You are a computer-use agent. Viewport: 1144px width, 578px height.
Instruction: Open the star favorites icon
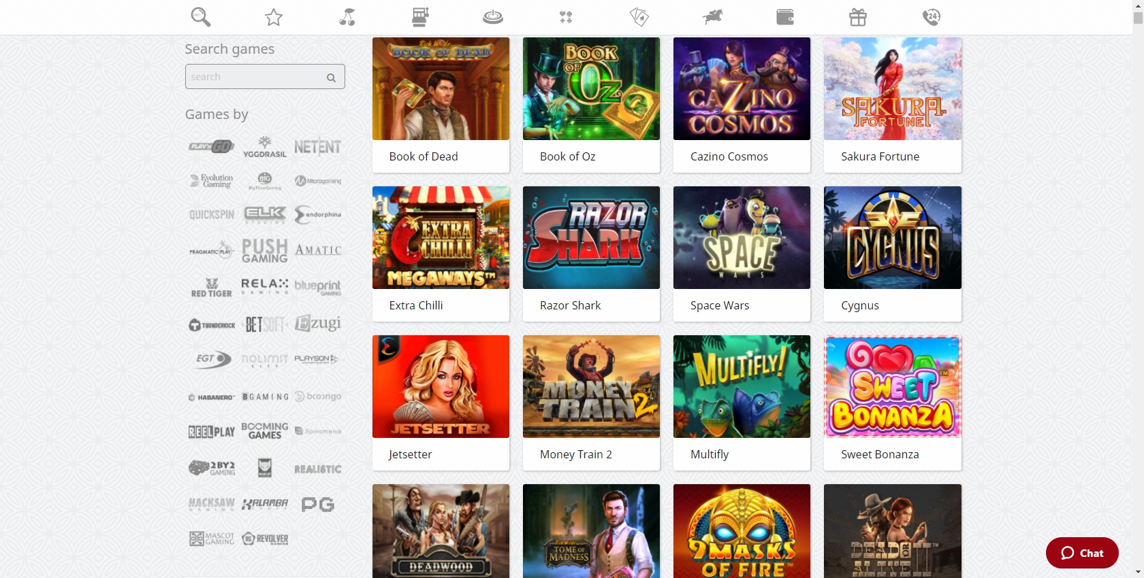pos(274,17)
